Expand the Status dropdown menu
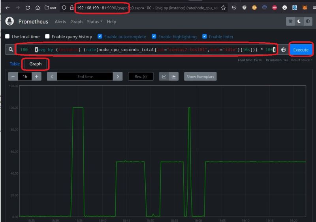The width and height of the screenshot is (316, 222). tap(94, 22)
